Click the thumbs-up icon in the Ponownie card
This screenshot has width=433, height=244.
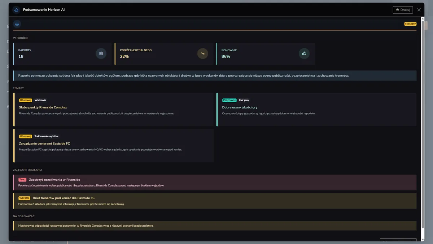tap(304, 53)
